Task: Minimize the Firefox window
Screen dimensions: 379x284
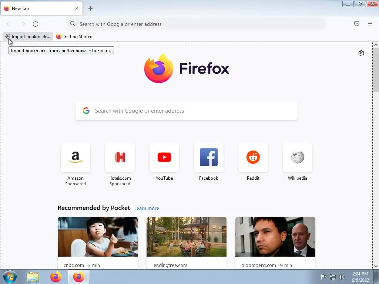Action: 348,4
